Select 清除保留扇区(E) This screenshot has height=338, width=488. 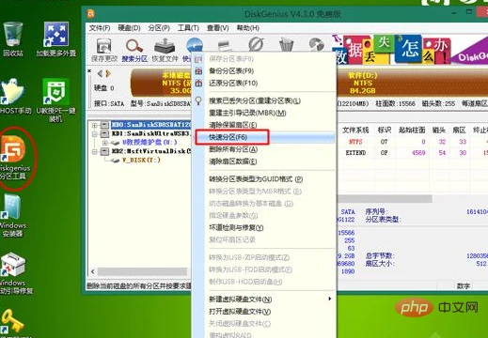coord(263,125)
